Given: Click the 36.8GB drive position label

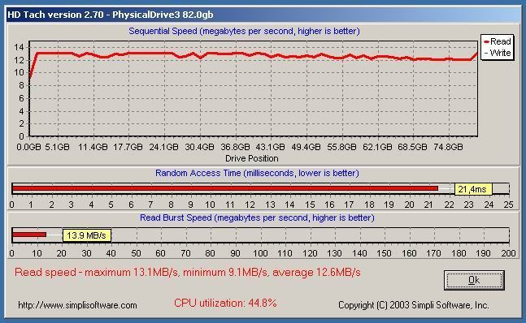Looking at the screenshot, I should (235, 147).
